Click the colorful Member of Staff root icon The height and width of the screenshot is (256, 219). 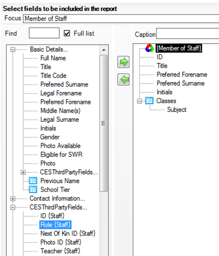pyautogui.click(x=149, y=48)
